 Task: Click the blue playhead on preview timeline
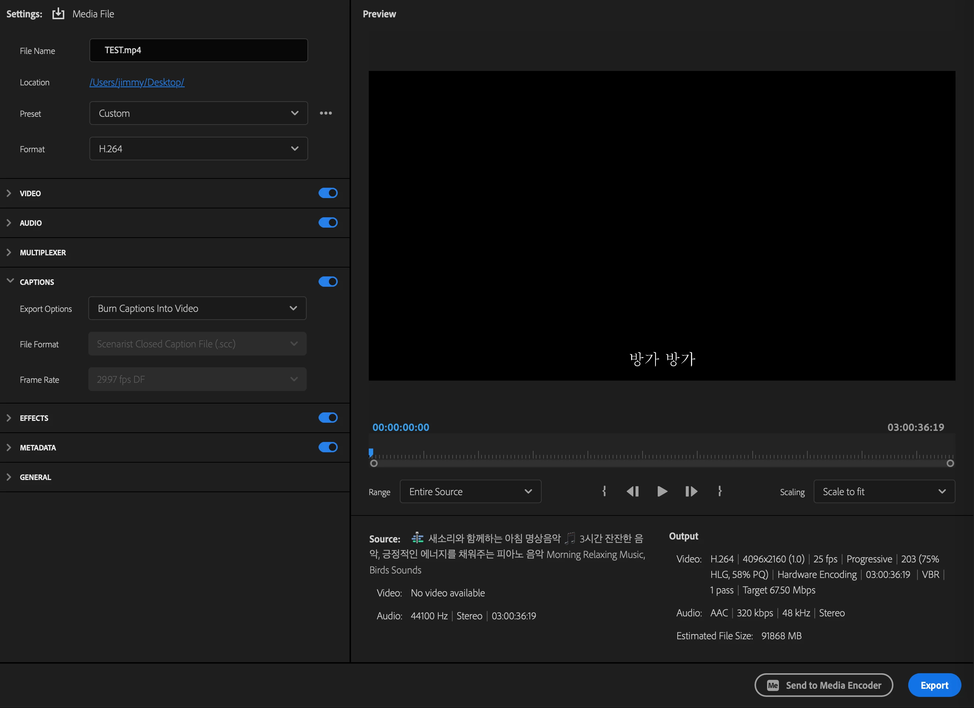[x=371, y=453]
